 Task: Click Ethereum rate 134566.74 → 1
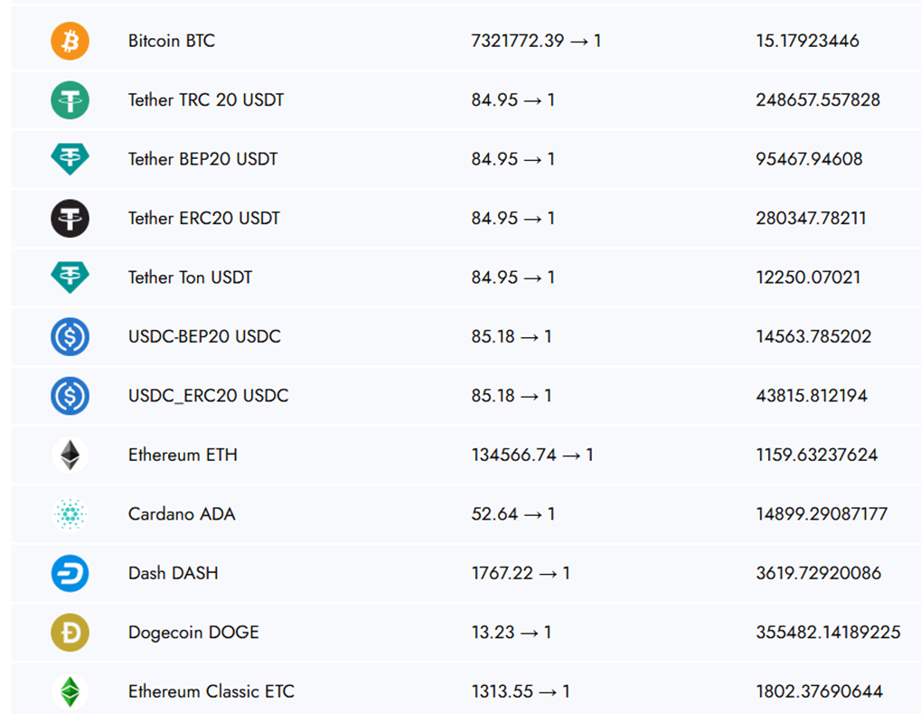532,455
